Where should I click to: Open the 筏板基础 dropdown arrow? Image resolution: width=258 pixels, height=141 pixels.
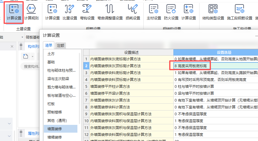(x=22, y=37)
